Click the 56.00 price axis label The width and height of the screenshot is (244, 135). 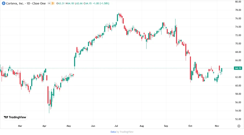(x=238, y=102)
